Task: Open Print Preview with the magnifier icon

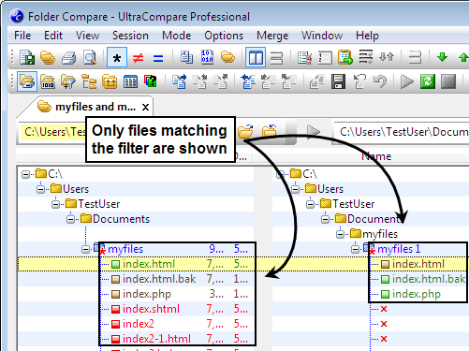Action: coord(90,57)
